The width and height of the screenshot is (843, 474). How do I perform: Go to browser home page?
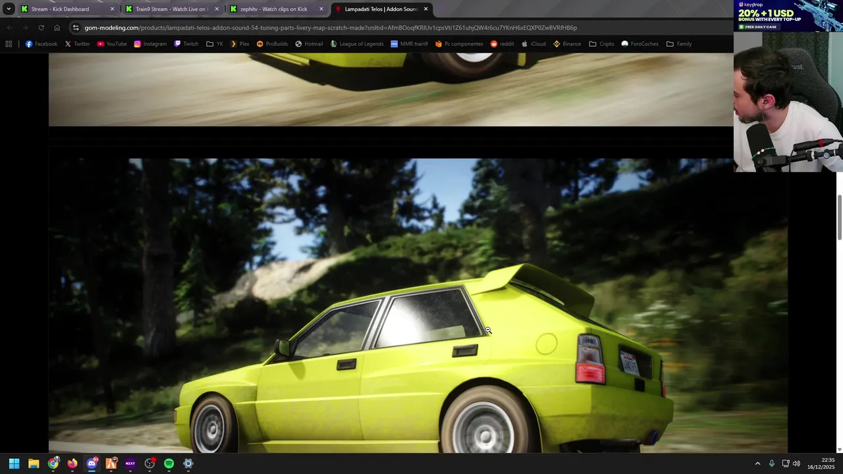click(x=57, y=28)
